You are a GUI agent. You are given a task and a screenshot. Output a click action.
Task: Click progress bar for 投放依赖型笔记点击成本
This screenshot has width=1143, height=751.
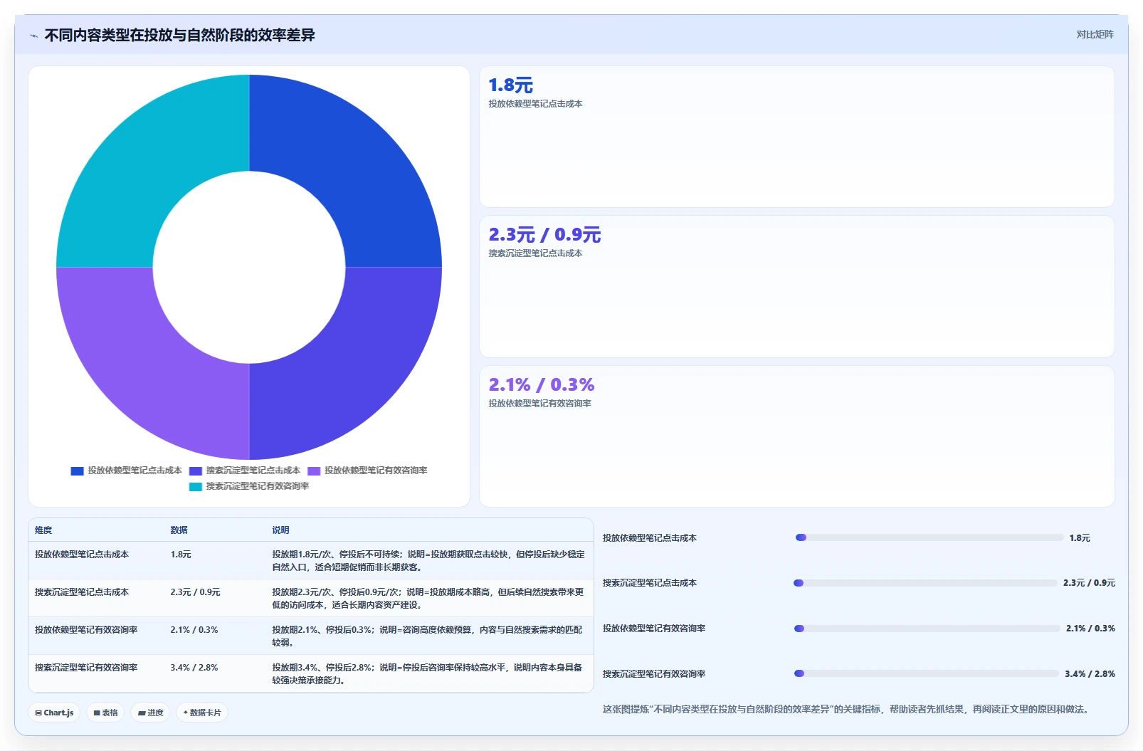(929, 537)
